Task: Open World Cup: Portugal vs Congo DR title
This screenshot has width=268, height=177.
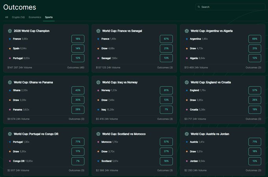Action: click(36, 134)
